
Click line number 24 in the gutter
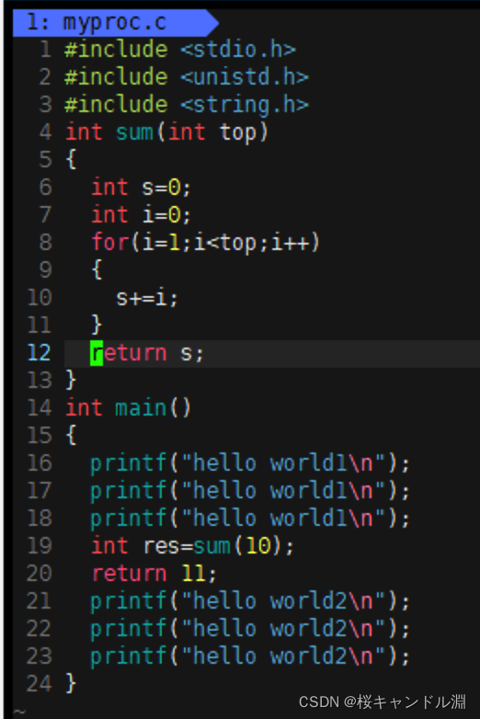[x=39, y=684]
